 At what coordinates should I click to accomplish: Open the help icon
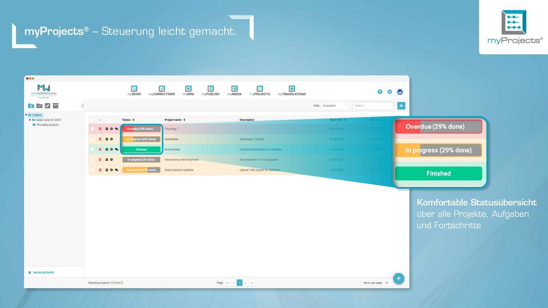[379, 92]
